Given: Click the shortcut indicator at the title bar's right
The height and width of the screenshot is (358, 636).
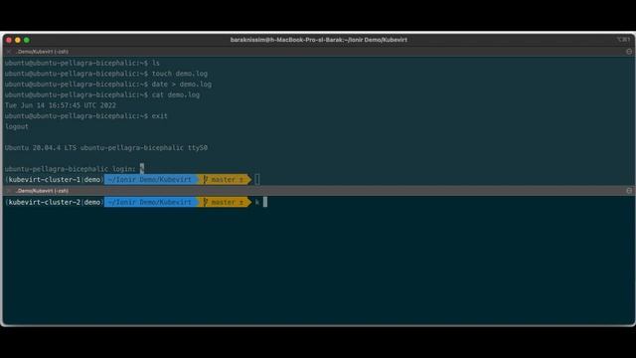Looking at the screenshot, I should 623,40.
